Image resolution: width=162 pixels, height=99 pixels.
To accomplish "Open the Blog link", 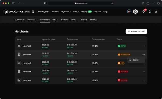I will pos(105,12).
